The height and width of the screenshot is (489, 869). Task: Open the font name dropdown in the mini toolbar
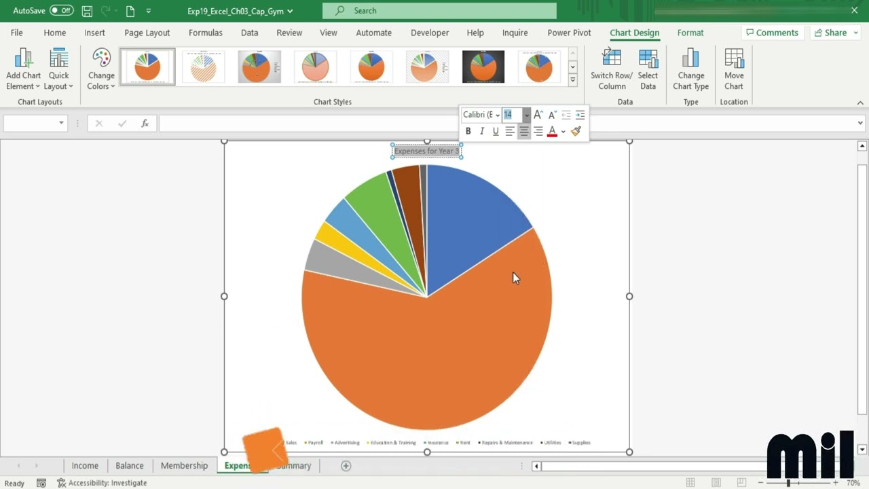(497, 115)
